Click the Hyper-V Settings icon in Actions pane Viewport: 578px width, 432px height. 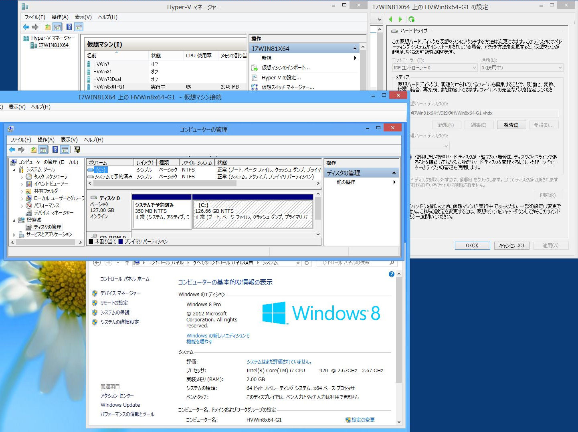[255, 78]
